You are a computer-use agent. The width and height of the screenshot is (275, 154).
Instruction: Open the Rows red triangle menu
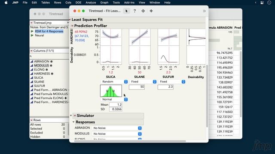31,120
